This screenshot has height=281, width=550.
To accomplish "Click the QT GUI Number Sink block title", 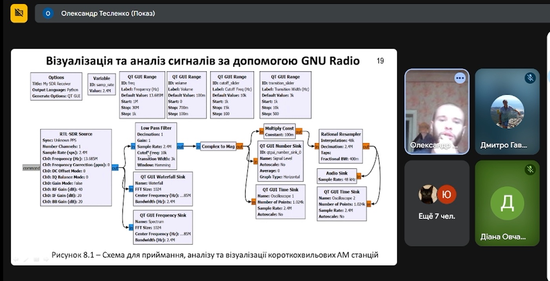I will point(281,146).
